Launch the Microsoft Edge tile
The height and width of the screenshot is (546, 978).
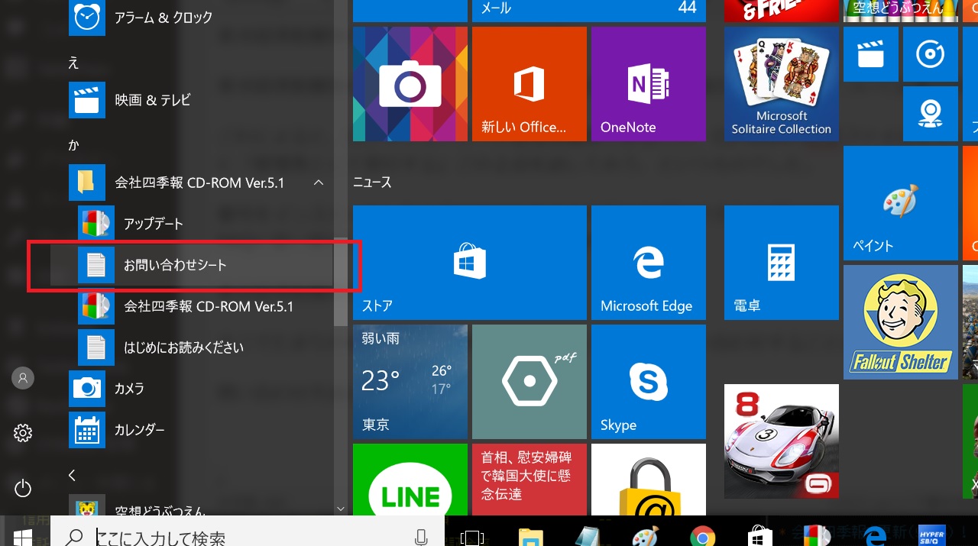click(649, 263)
